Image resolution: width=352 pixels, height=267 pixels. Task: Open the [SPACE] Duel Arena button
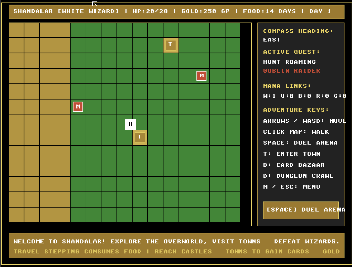(301, 210)
